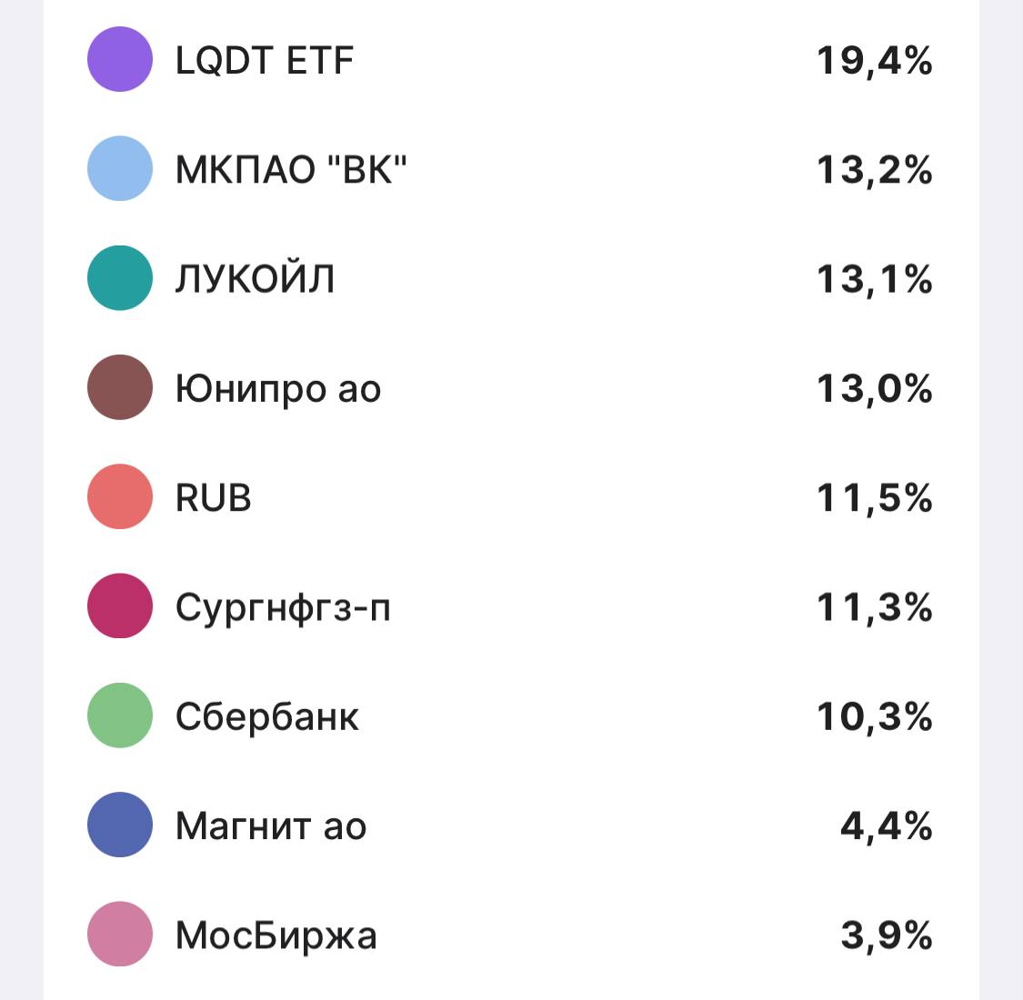
Task: Select the RUB currency entry
Action: [x=213, y=498]
